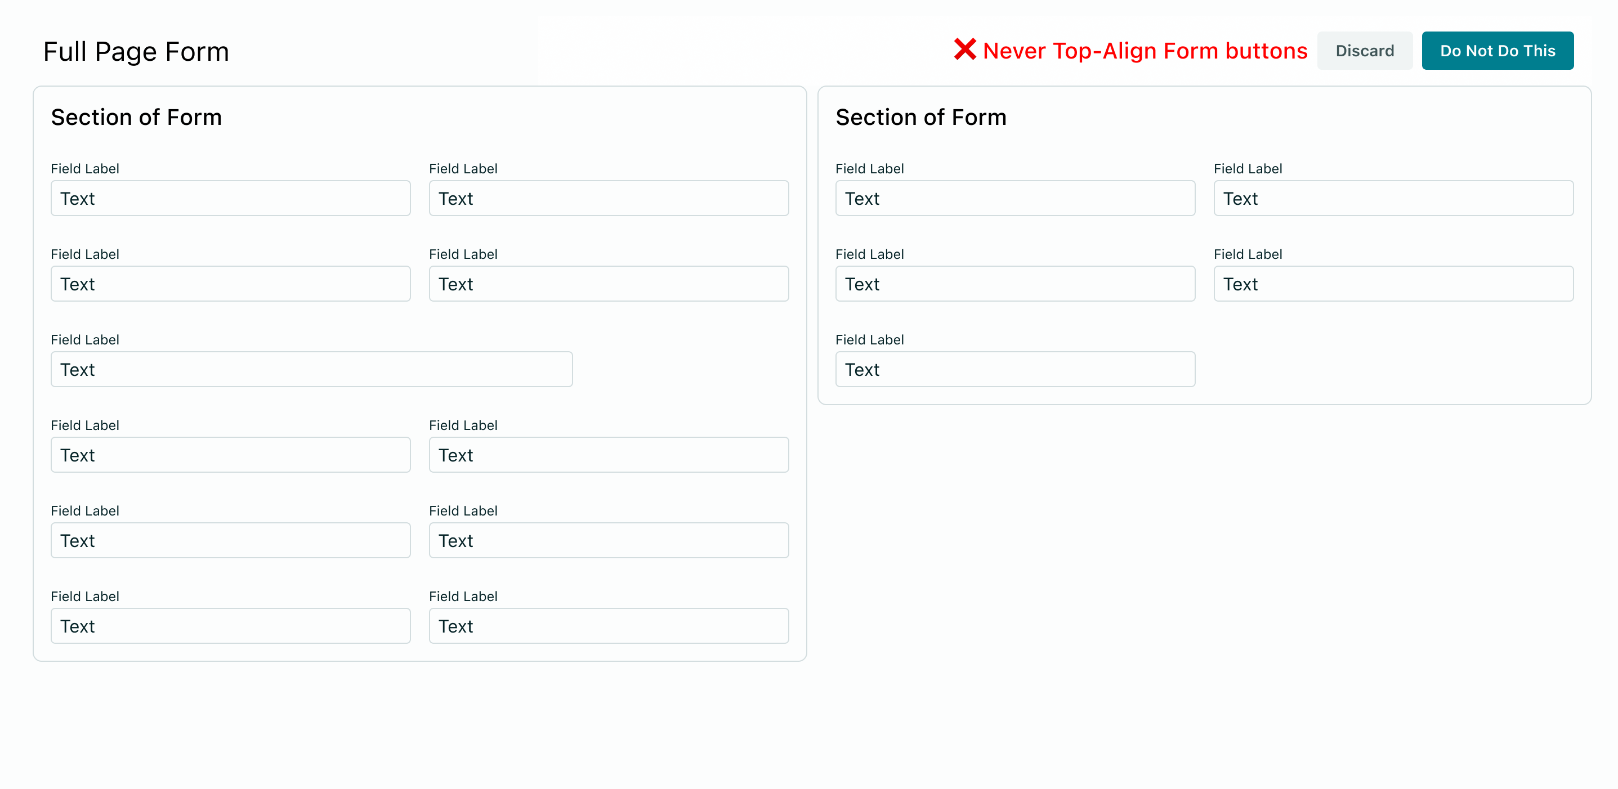The image size is (1618, 789).
Task: Click fourth-row right text field in left section
Action: coord(609,455)
